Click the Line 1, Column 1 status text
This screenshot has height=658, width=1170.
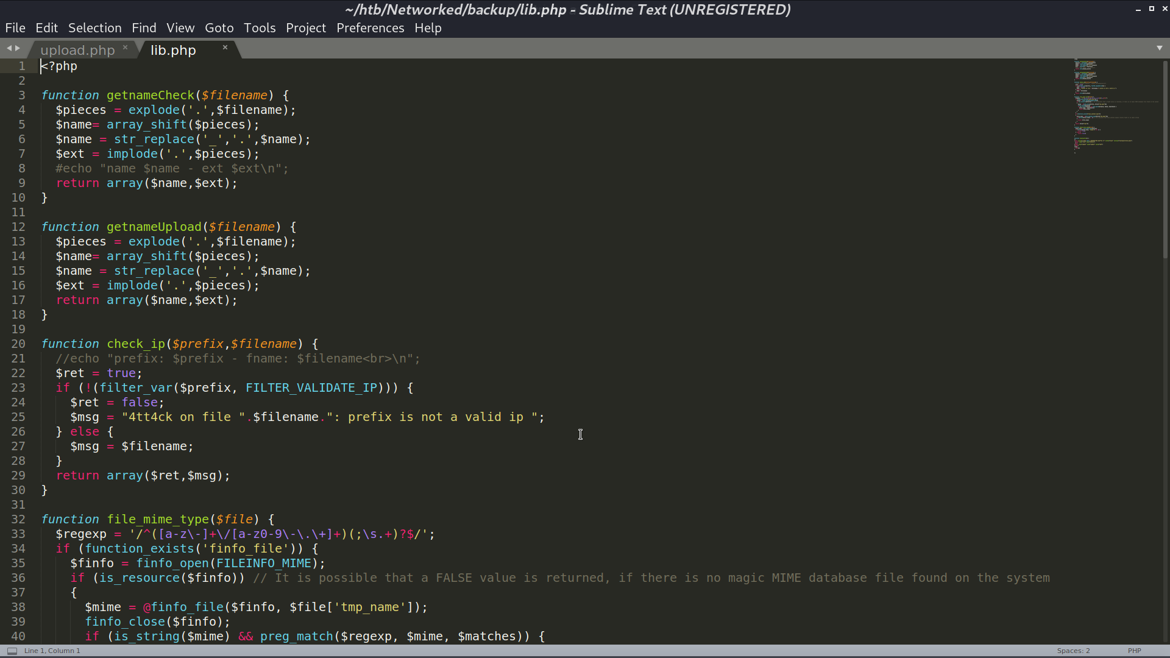(52, 651)
